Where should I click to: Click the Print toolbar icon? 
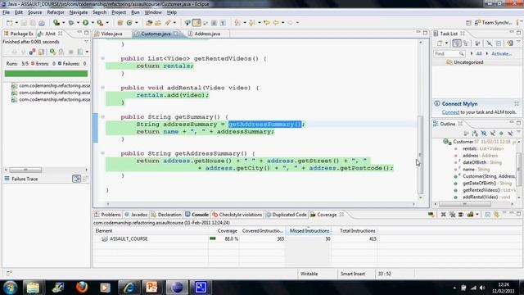coord(42,23)
